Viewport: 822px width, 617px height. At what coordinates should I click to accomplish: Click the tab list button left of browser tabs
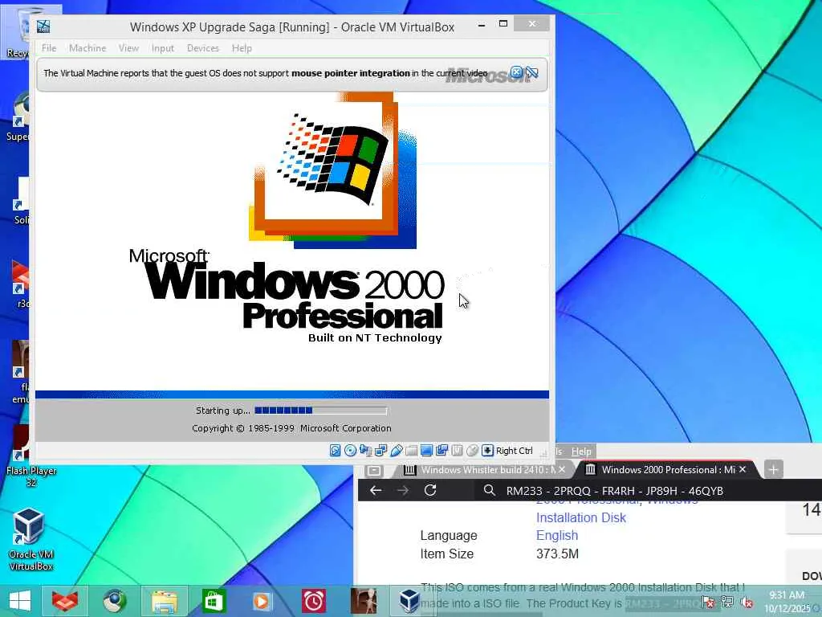point(374,470)
